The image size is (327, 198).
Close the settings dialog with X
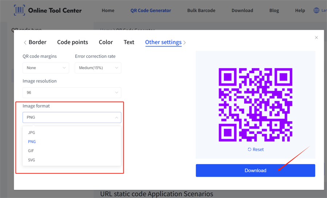[316, 38]
